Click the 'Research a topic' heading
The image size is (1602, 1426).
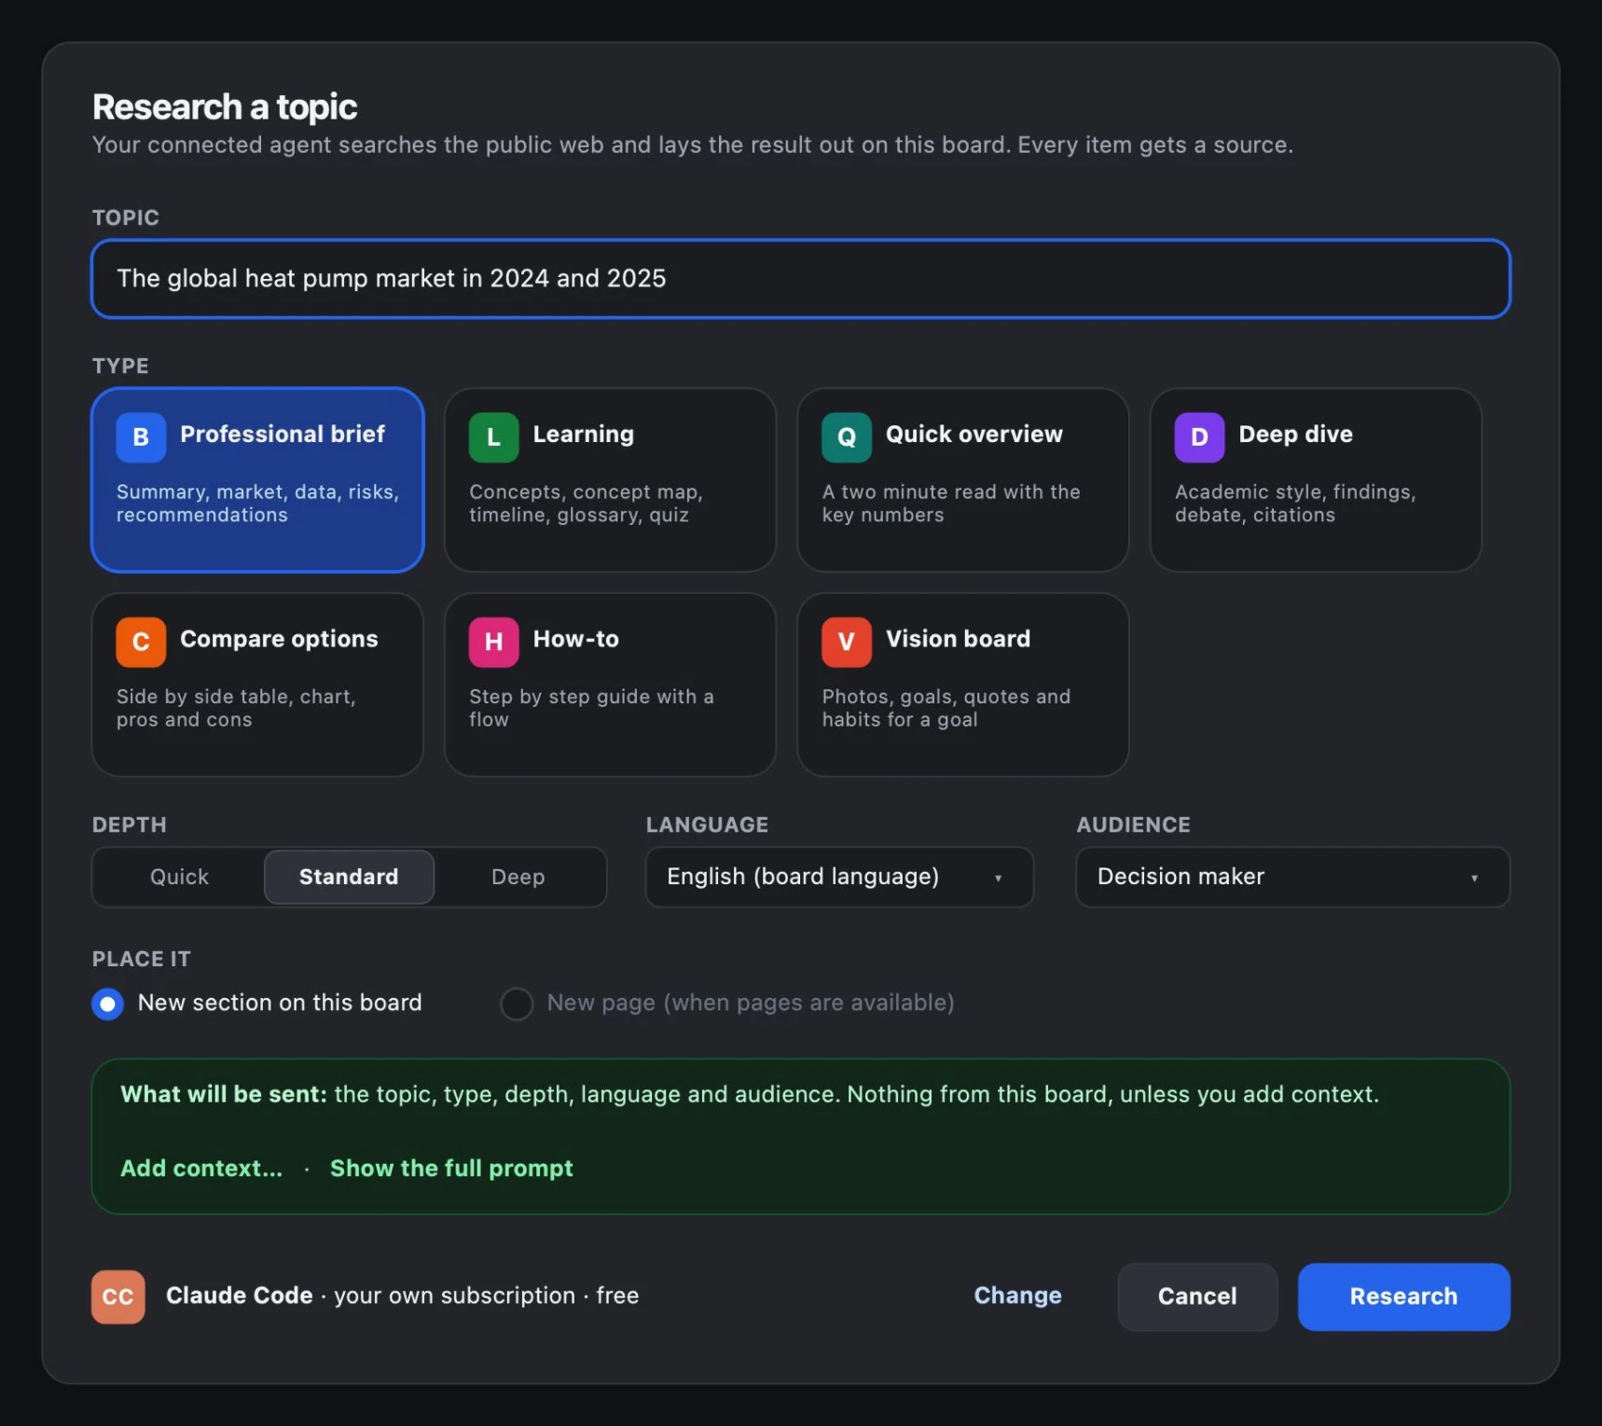click(224, 107)
